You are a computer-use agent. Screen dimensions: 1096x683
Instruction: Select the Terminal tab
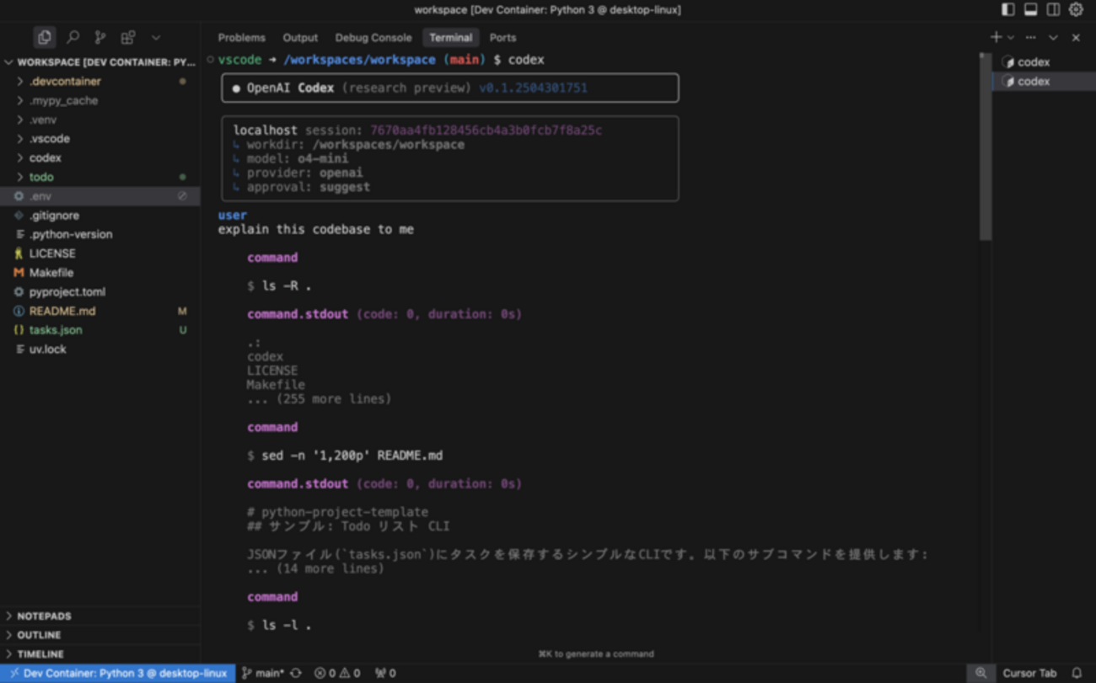pos(450,37)
